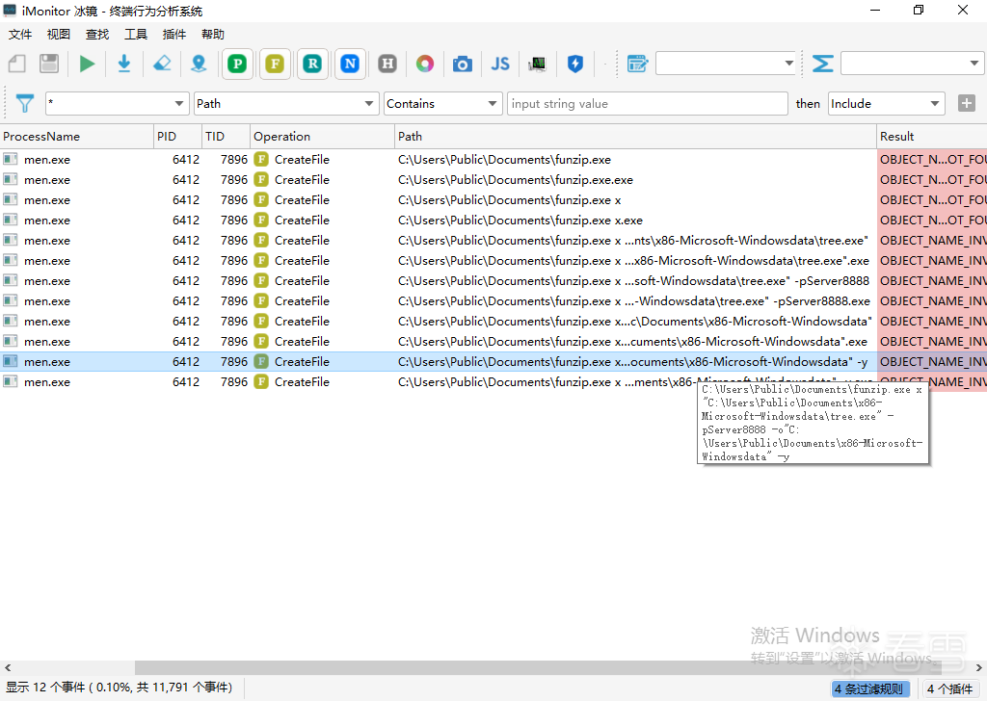
Task: Open the 文件 menu
Action: (19, 34)
